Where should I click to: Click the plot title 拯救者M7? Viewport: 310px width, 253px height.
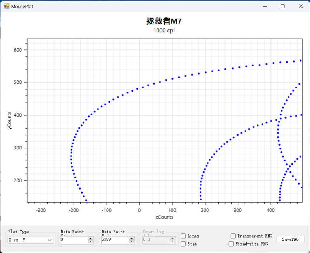[x=164, y=21]
